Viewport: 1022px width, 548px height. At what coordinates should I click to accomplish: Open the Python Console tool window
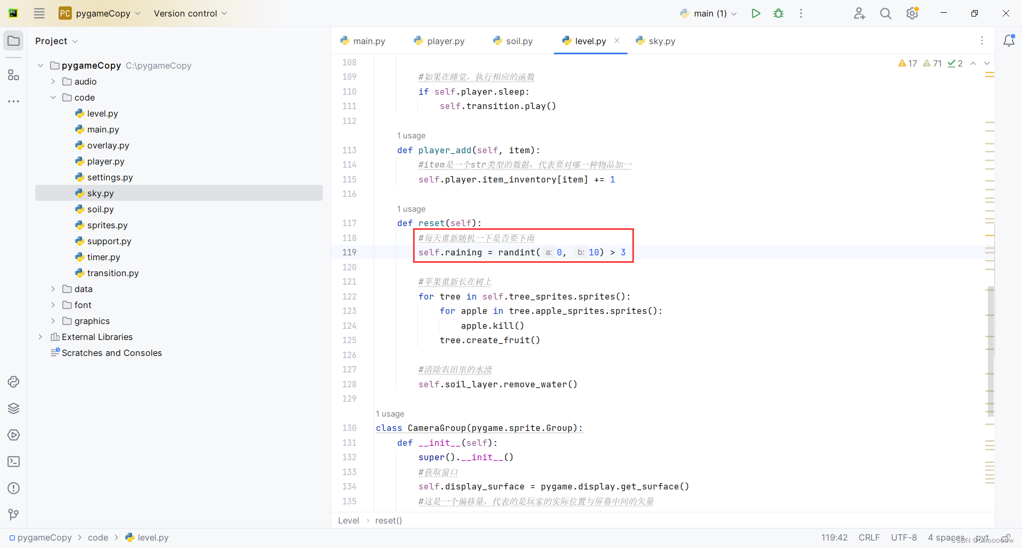14,382
